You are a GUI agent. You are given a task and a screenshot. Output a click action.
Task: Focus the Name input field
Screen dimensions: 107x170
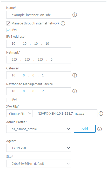pyautogui.click(x=39, y=15)
